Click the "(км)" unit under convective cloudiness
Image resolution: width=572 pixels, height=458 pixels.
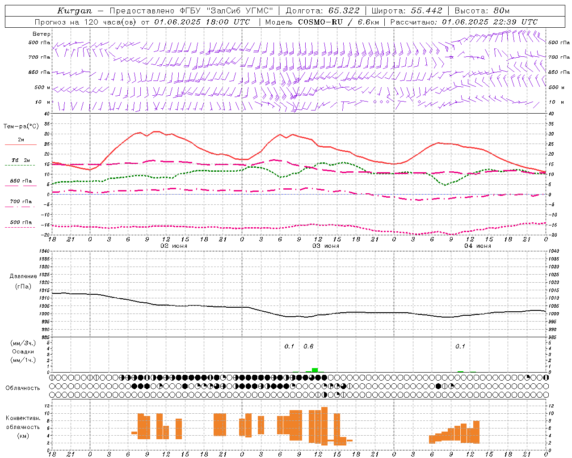click(23, 436)
